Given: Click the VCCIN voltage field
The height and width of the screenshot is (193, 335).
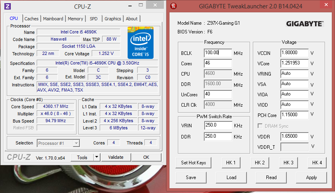Looking at the screenshot, I should (294, 53).
